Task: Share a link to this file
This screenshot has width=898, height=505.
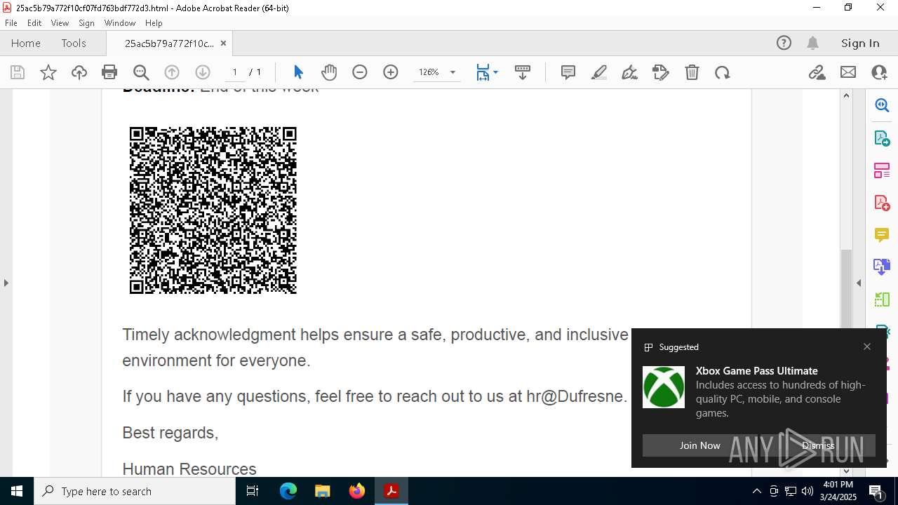Action: (x=817, y=72)
